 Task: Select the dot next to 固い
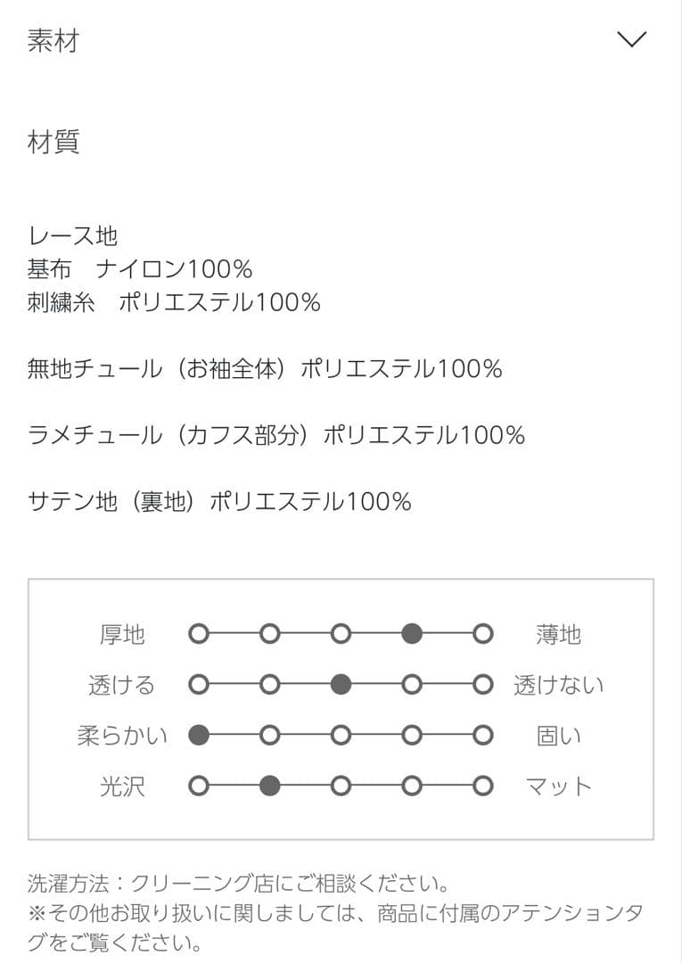point(482,736)
